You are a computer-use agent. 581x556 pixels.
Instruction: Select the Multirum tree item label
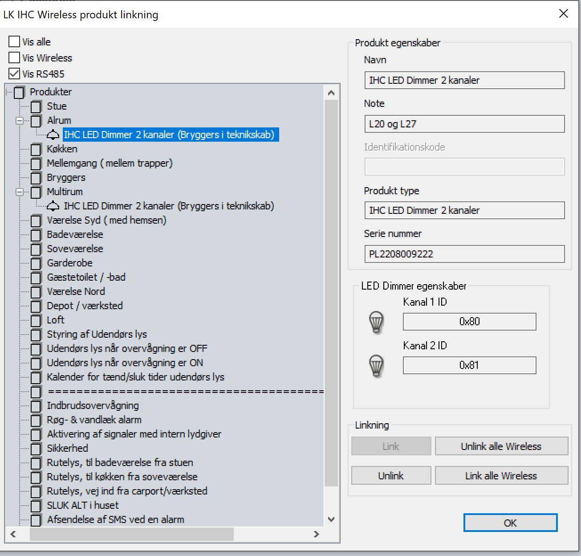click(x=65, y=192)
